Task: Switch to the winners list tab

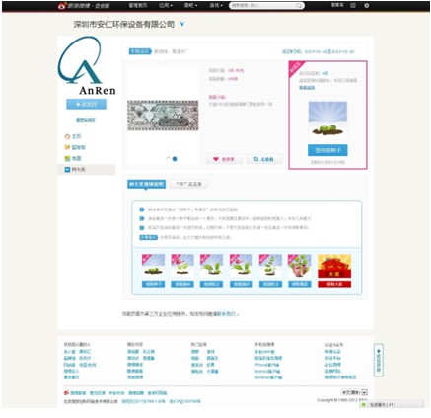Action: (x=188, y=184)
